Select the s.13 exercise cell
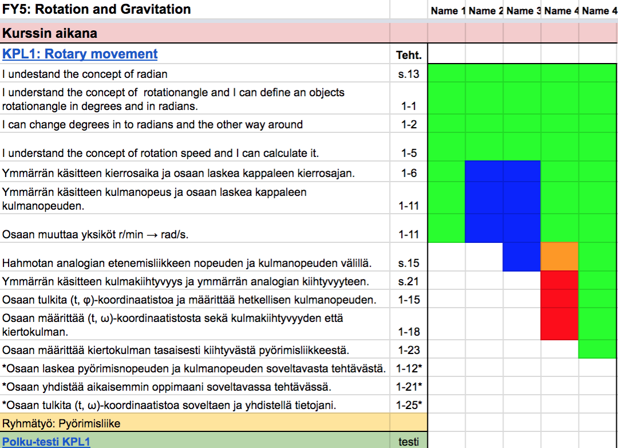This screenshot has height=448, width=618. coord(409,74)
